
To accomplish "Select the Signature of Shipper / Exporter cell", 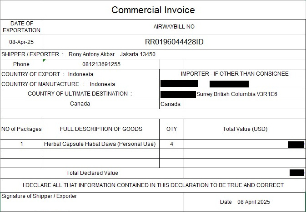I will (92, 202).
